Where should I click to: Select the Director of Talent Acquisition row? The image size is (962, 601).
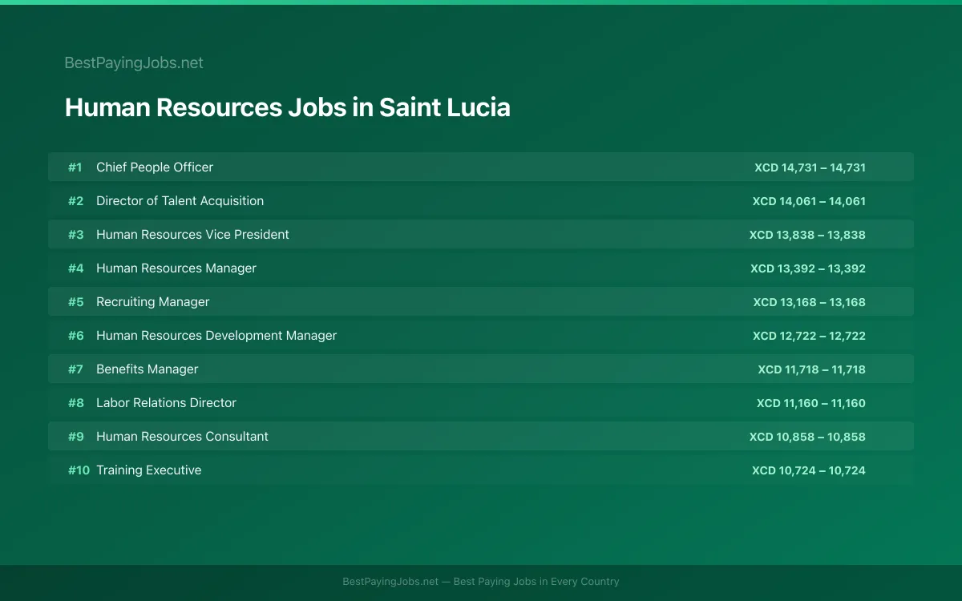pos(481,200)
